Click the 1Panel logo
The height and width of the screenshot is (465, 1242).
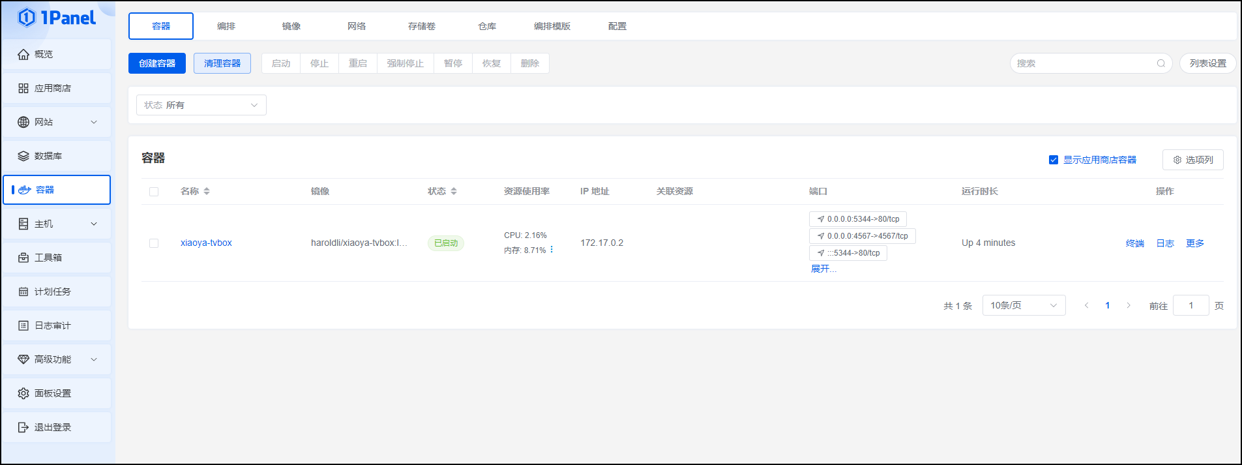click(57, 18)
